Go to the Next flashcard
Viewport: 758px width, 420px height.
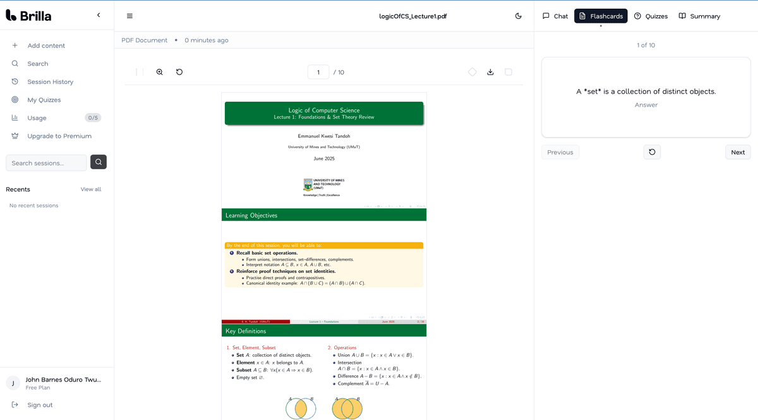click(738, 152)
